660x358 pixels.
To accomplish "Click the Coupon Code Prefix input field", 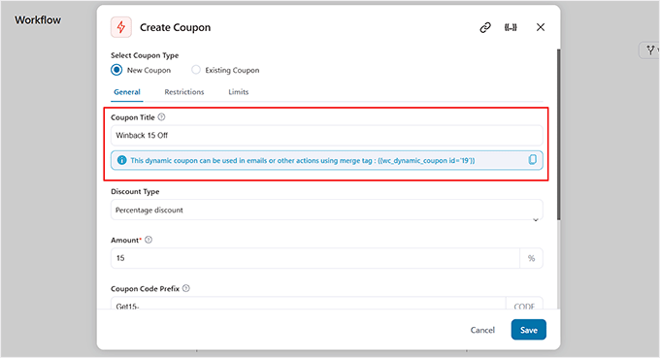I will coord(309,304).
